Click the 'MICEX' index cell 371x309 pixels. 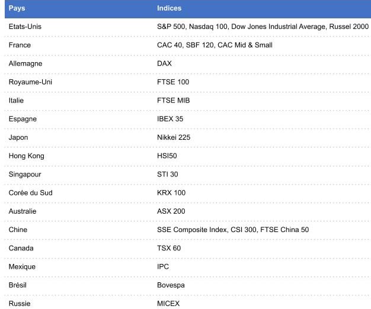[x=168, y=303]
